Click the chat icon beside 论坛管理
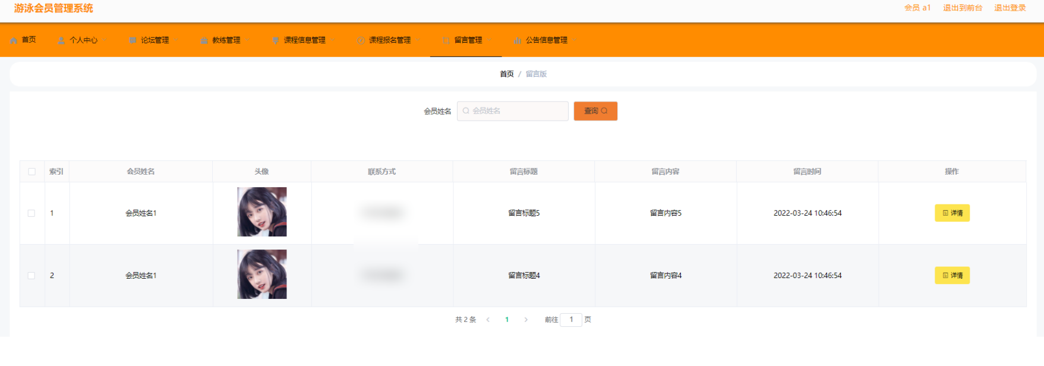 click(x=133, y=40)
